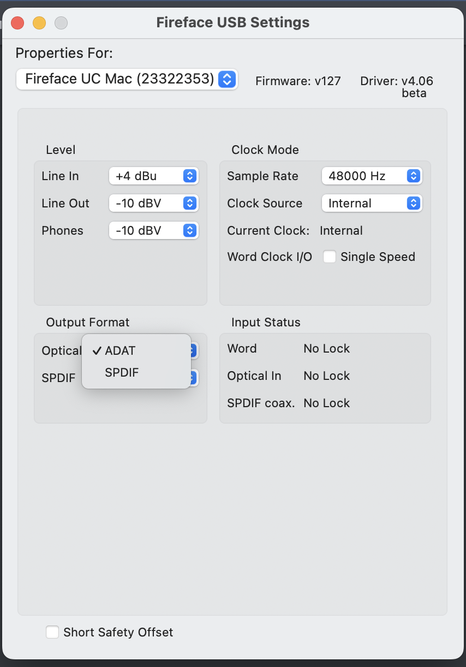466x667 pixels.
Task: Enable the Single Speed checkbox
Action: click(x=330, y=257)
